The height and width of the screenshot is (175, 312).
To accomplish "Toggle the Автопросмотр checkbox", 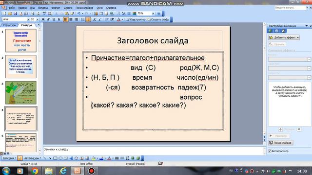I will (270, 151).
